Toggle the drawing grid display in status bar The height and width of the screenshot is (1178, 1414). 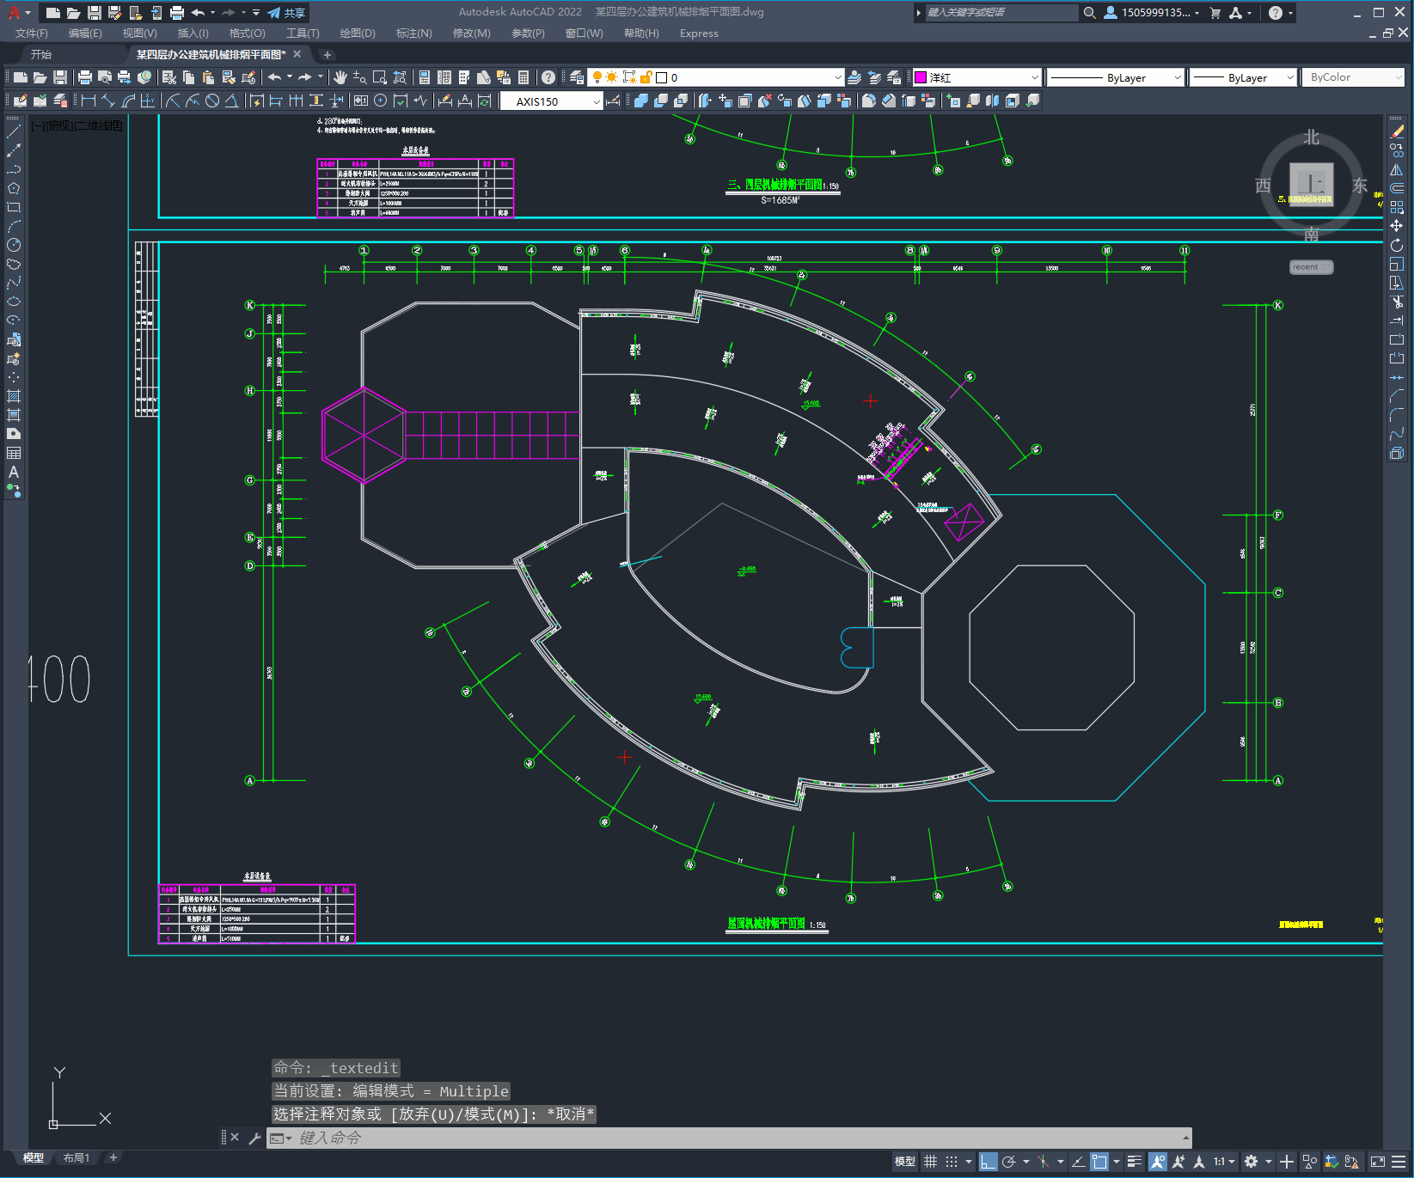coord(930,1162)
